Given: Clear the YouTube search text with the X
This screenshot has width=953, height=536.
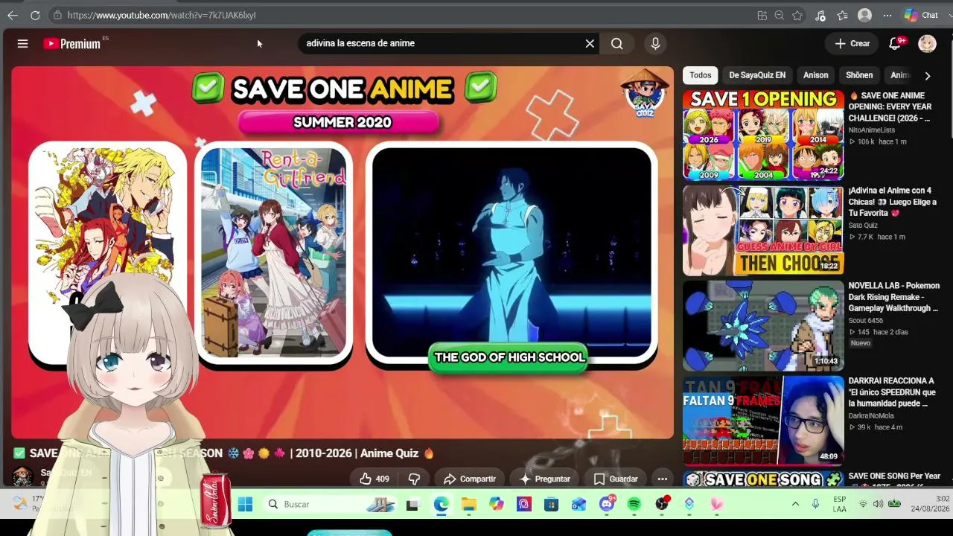Looking at the screenshot, I should pos(590,44).
